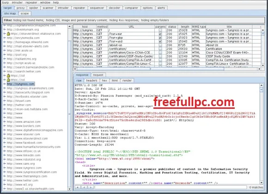Screen dimensions: 268x194
Task: Sort table by length column
Action: coord(185,27)
